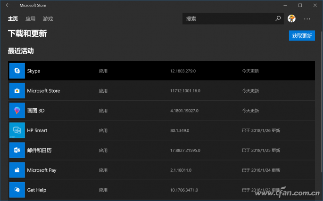The image size is (323, 201).
Task: Click 应用 type label in HP Smart row
Action: coord(103,130)
